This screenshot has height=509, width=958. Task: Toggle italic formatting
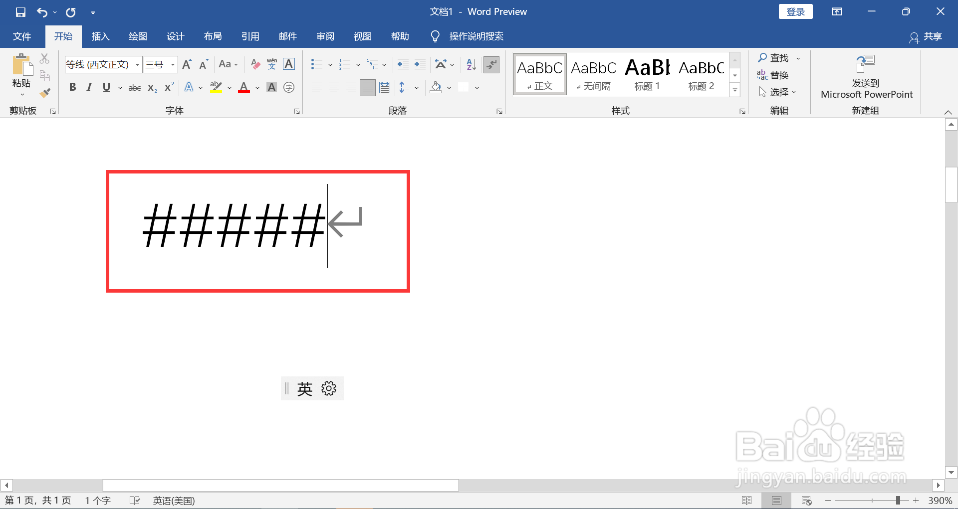click(x=89, y=88)
